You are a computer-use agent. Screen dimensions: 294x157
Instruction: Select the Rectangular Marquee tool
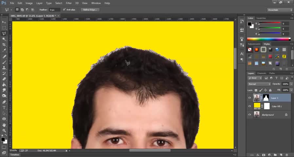4,28
